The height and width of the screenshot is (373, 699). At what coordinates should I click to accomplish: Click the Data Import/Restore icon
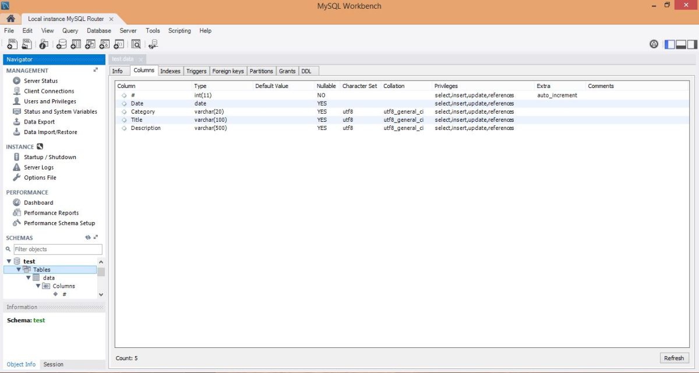pyautogui.click(x=17, y=132)
